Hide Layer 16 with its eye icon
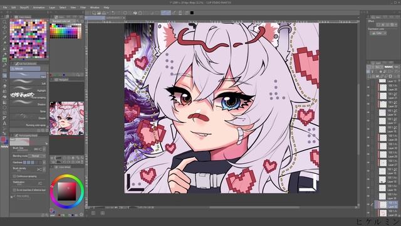Screen dimensions: 401x226 coord(368,129)
